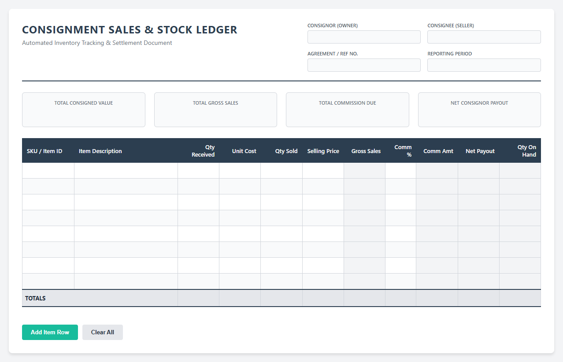The width and height of the screenshot is (563, 362).
Task: Click the Total Commission Due summary card
Action: coord(348,110)
